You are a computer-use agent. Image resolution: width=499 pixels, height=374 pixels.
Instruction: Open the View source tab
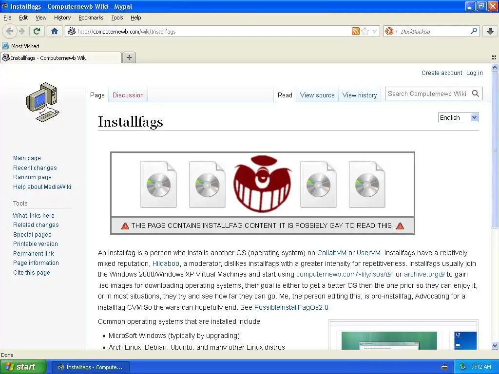[317, 95]
